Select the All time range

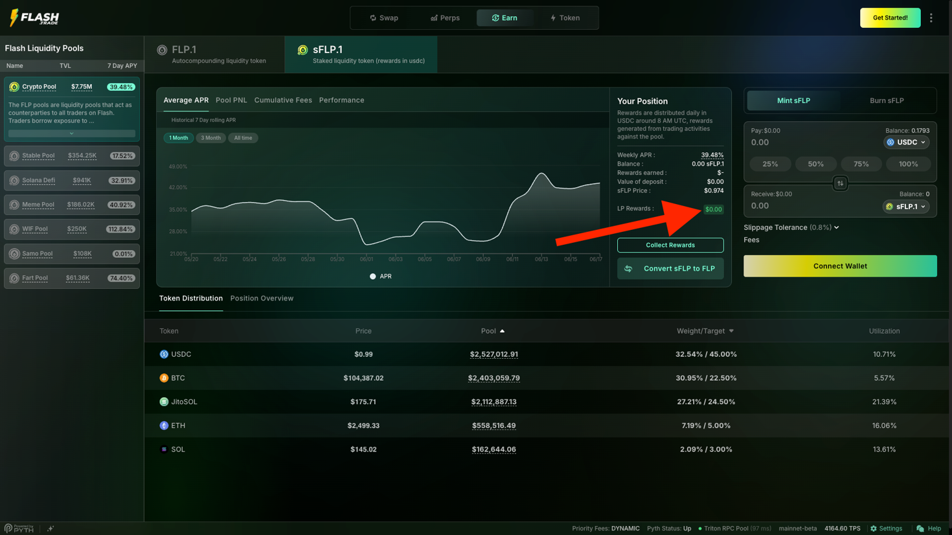point(243,138)
